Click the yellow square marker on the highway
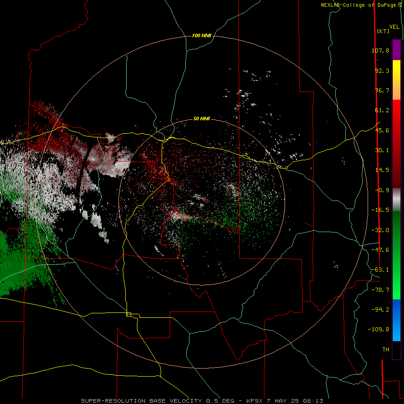Viewport: 404px width, 404px height. pos(128,314)
